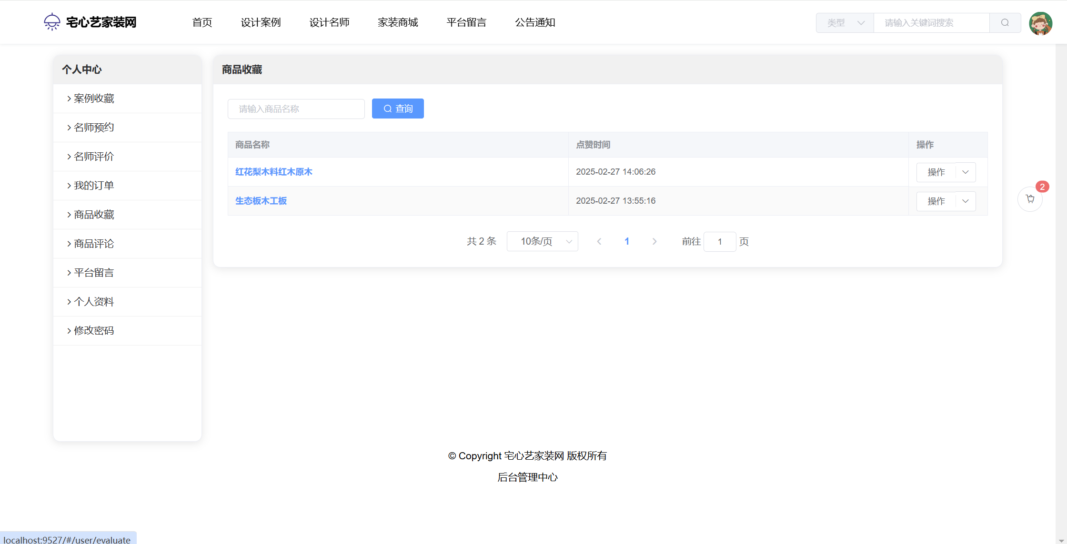Click the 宅心艺家装网 lamp logo icon

coord(52,22)
